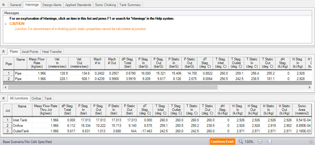This screenshot has height=145, width=315.
Task: Collapse the Pipes output section
Action: pos(3,52)
